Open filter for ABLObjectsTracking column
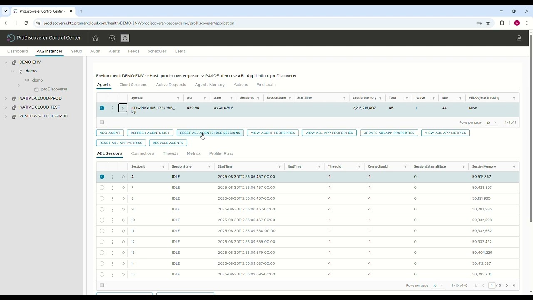Screen dimensions: 533x300 (x=514, y=98)
